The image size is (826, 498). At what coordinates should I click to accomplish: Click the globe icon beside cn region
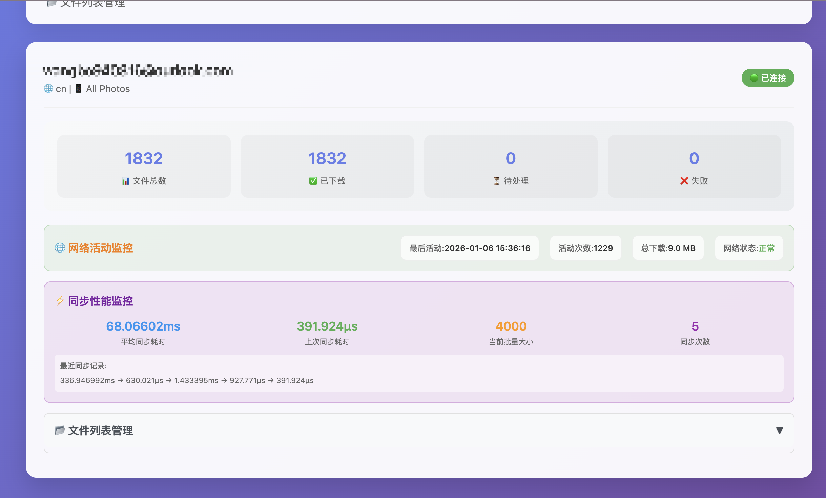tap(48, 89)
